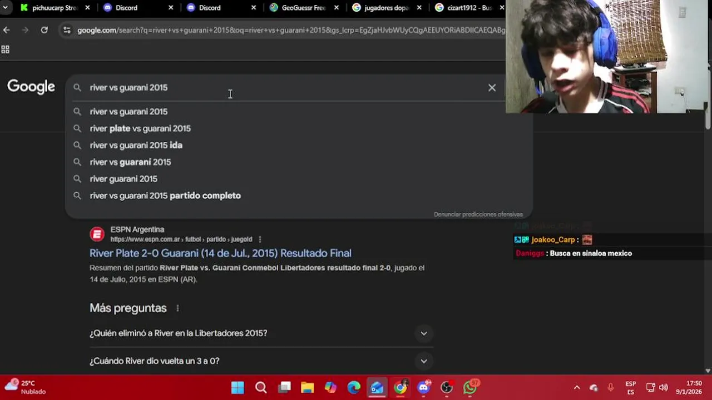
Task: Open Task View on the taskbar
Action: click(285, 387)
